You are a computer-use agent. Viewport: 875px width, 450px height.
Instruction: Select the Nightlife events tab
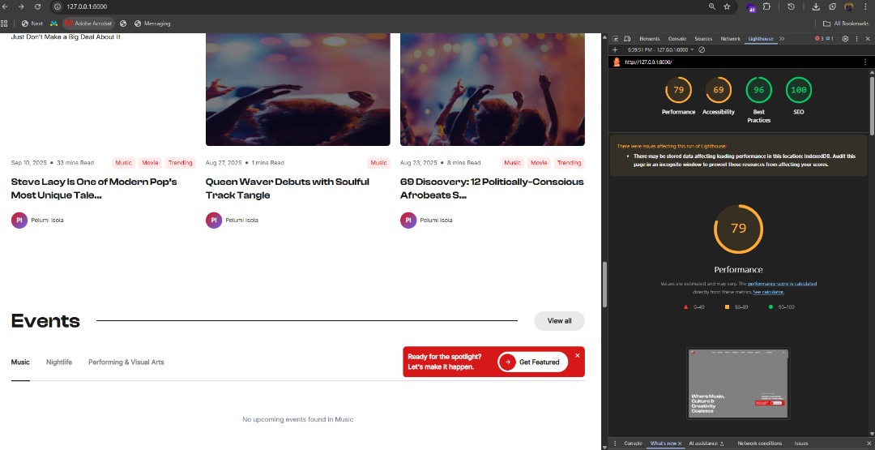click(x=59, y=362)
